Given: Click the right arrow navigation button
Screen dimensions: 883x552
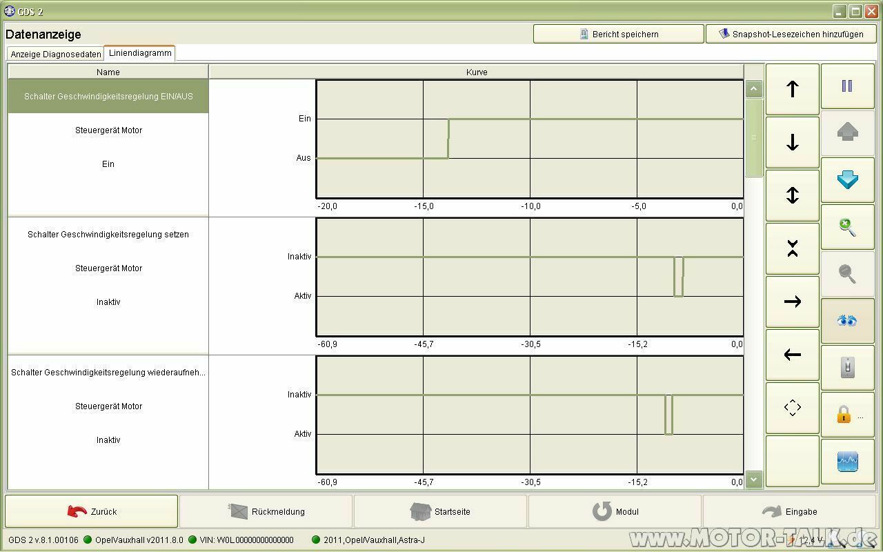Looking at the screenshot, I should point(792,302).
